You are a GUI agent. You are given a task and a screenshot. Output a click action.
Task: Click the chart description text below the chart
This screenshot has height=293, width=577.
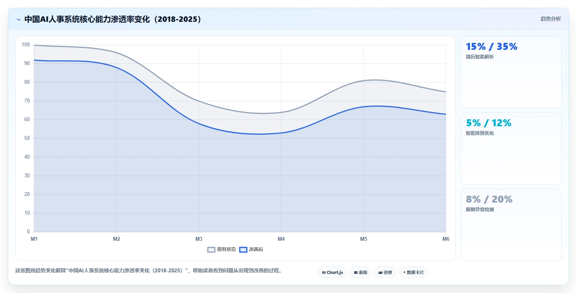(149, 270)
